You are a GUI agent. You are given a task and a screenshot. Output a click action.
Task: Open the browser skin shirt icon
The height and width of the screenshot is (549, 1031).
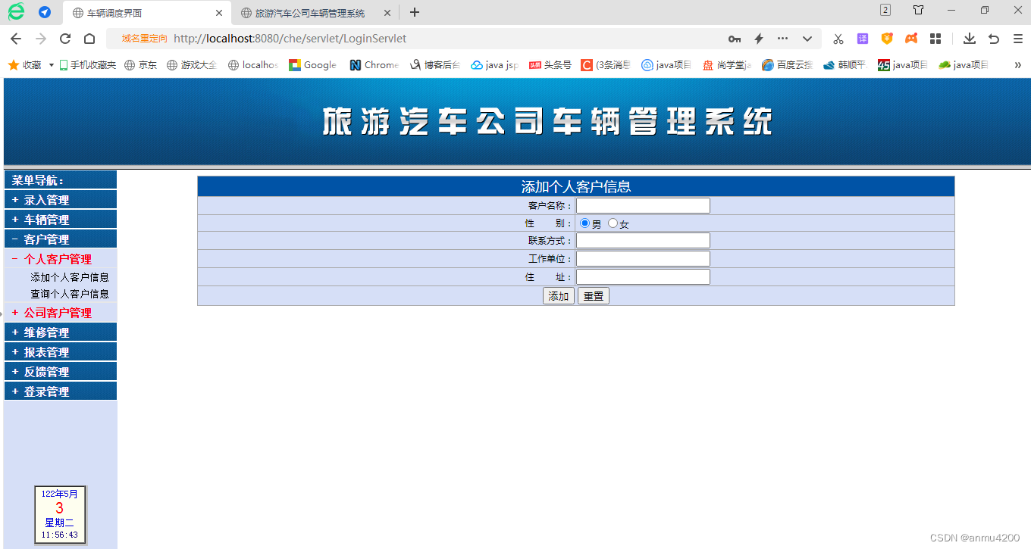[x=919, y=10]
